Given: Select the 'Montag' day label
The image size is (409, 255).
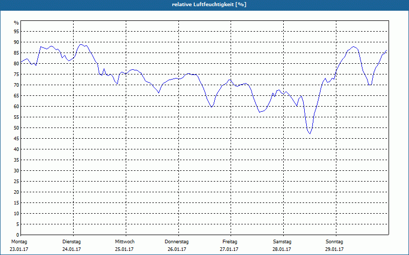Looking at the screenshot, I should 19,242.
